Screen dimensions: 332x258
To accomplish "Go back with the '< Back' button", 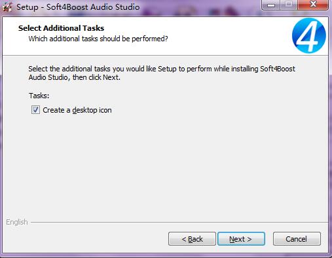I will [x=192, y=239].
